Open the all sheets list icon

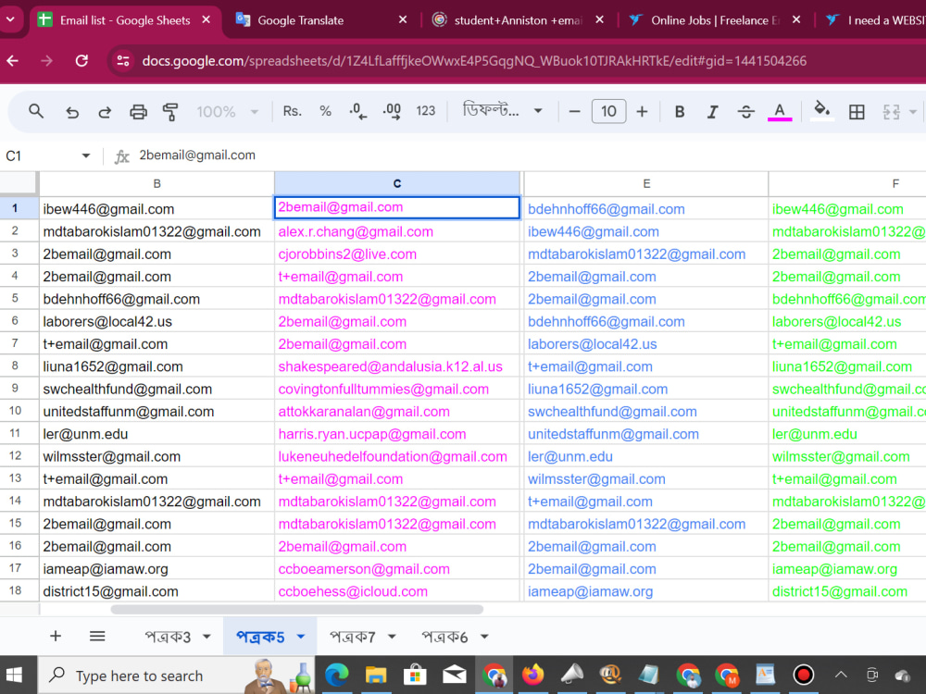(x=97, y=637)
